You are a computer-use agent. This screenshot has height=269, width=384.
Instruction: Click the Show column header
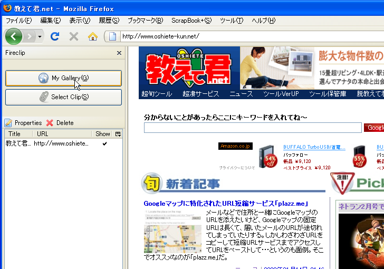click(x=102, y=134)
